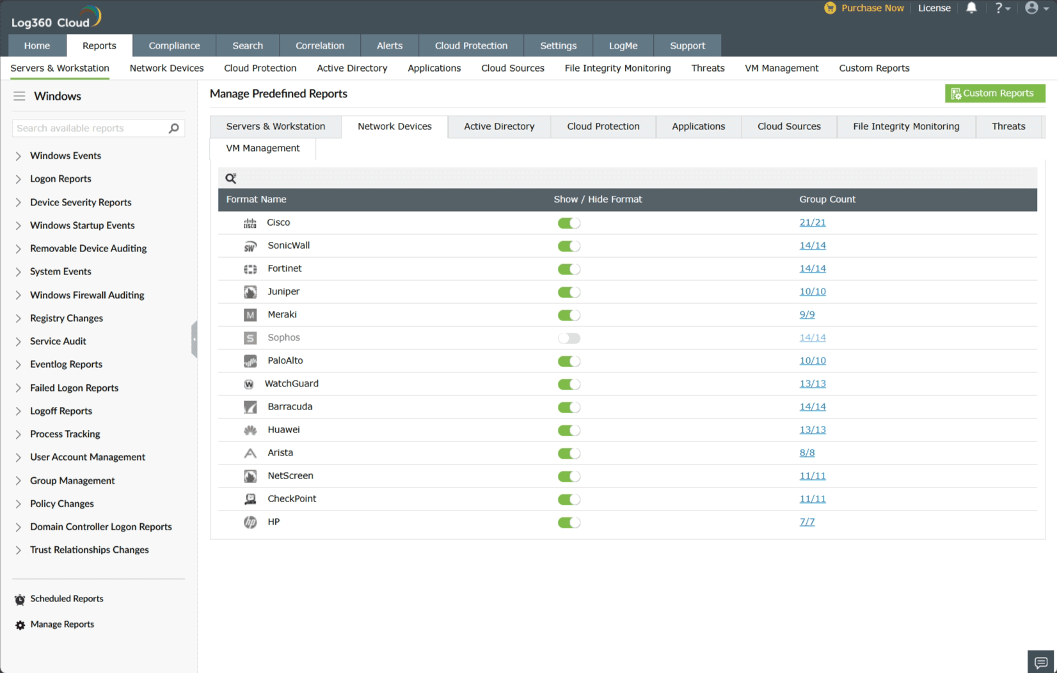Click the Meraki icon in the format list

tap(250, 315)
